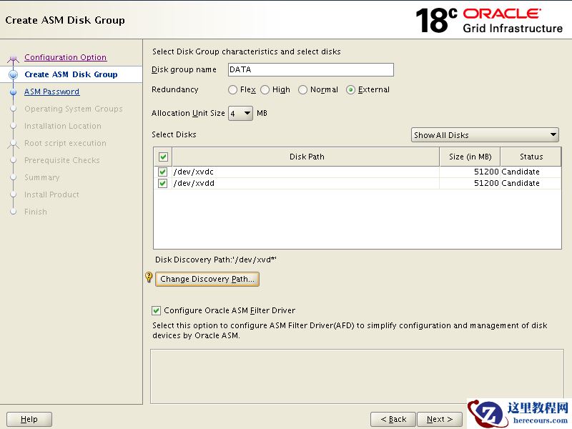Click the lightbulb hint icon beside Change Discovery Path
Screen dimensions: 572x429
pyautogui.click(x=149, y=277)
